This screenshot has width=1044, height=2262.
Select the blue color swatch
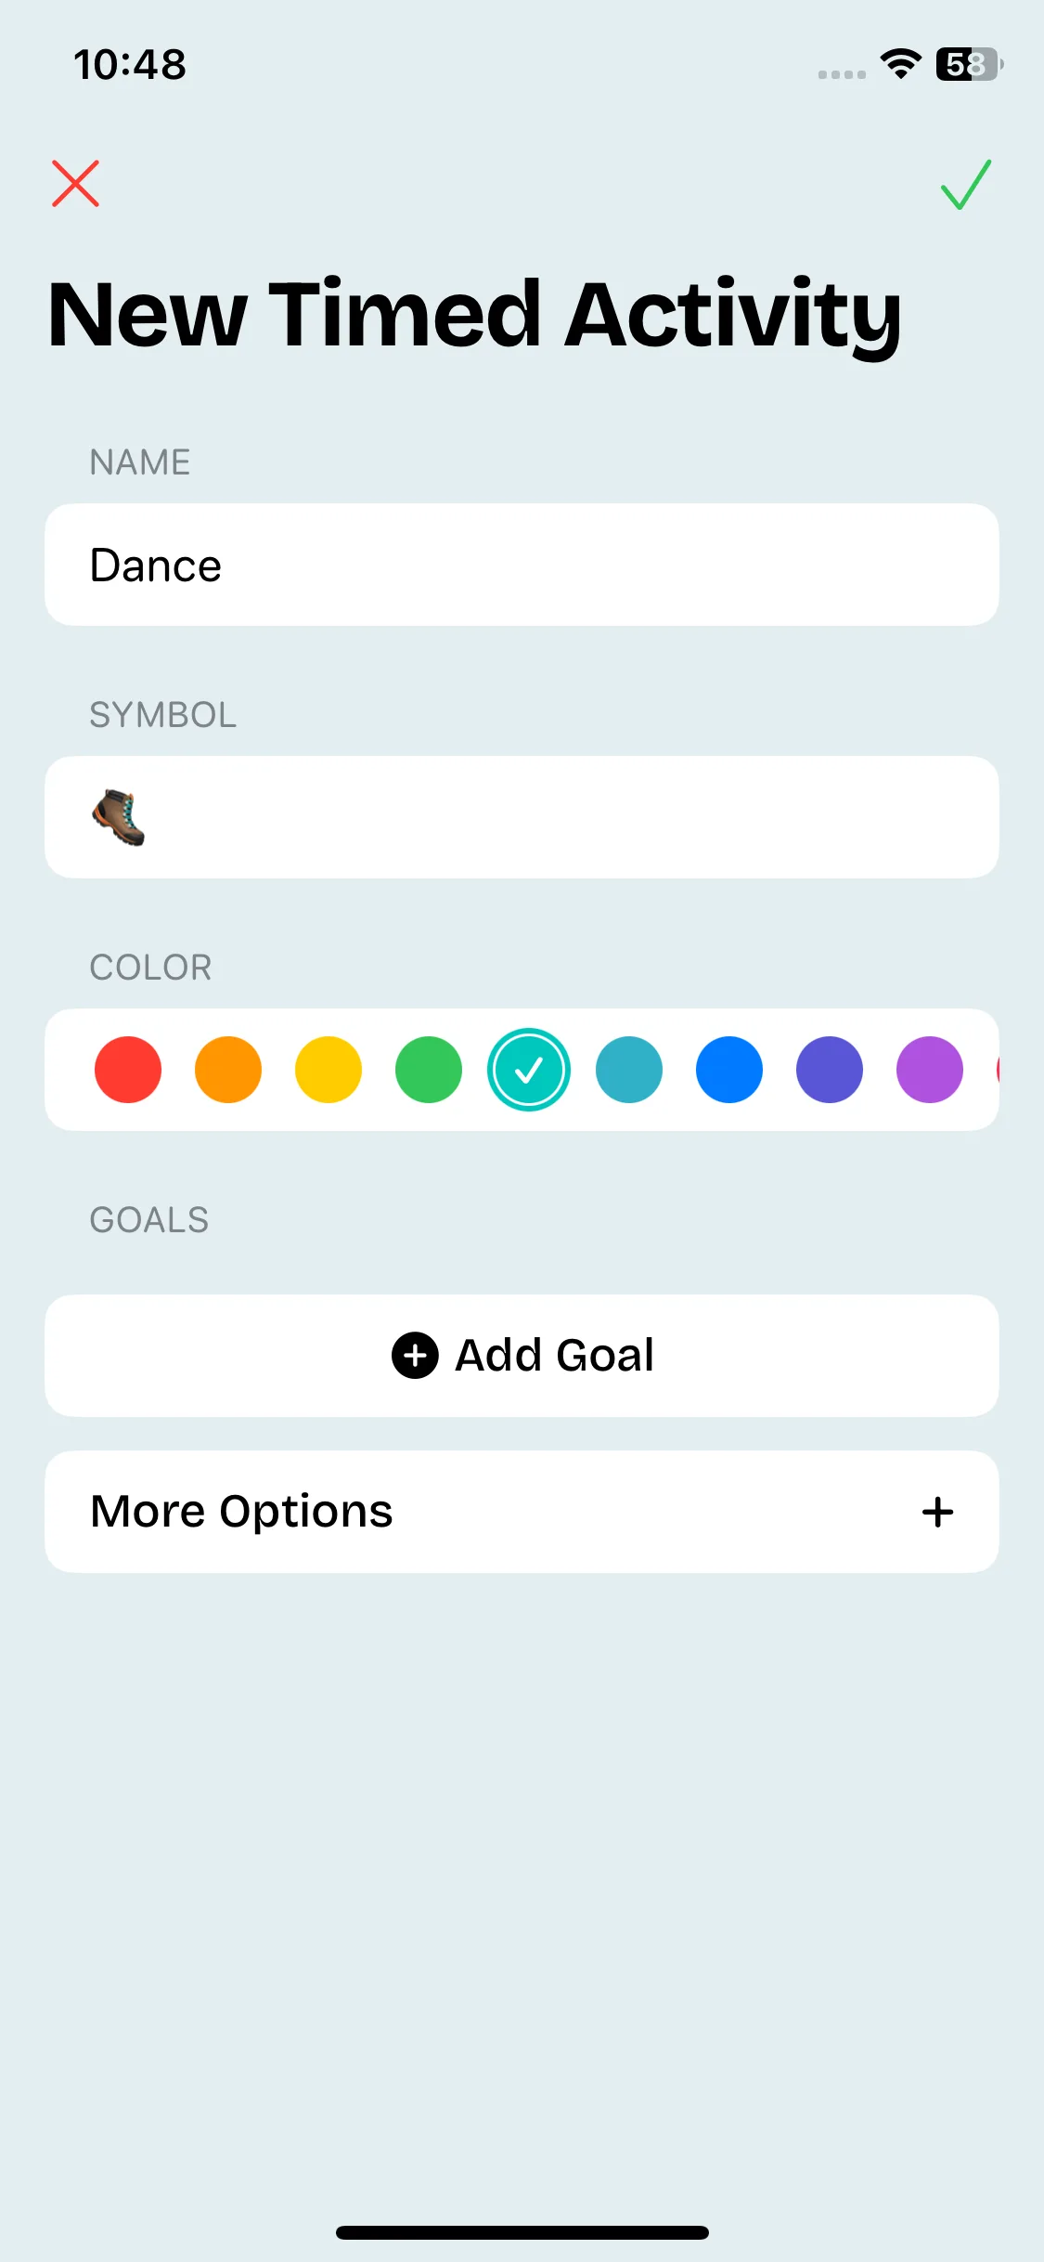point(729,1070)
